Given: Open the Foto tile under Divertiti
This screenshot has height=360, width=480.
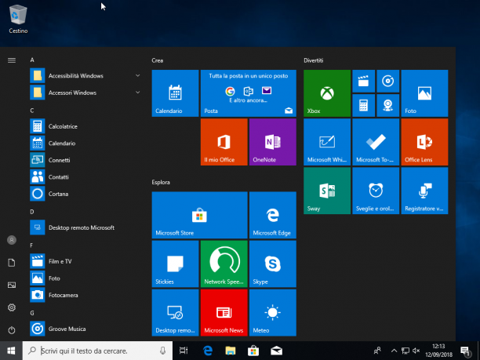Looking at the screenshot, I should pos(424,93).
